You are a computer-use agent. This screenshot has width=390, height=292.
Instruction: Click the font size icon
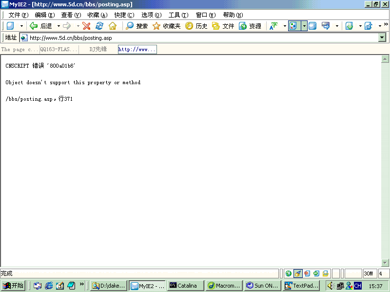point(273,26)
